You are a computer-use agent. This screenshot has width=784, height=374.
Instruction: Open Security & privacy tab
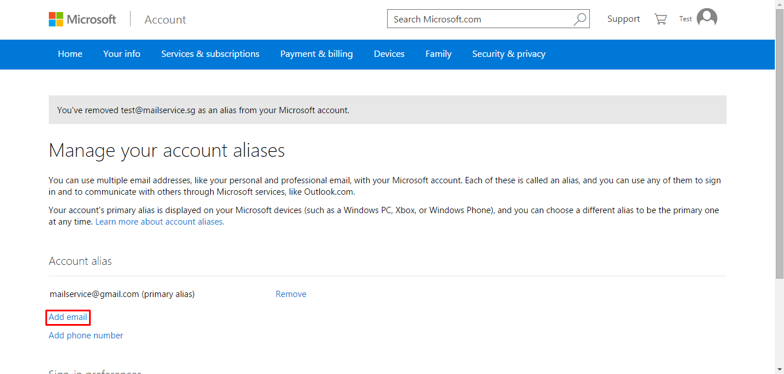[x=509, y=54]
